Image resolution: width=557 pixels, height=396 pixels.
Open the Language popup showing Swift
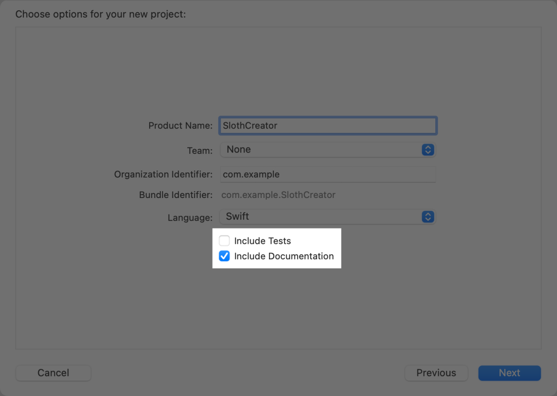click(x=321, y=217)
